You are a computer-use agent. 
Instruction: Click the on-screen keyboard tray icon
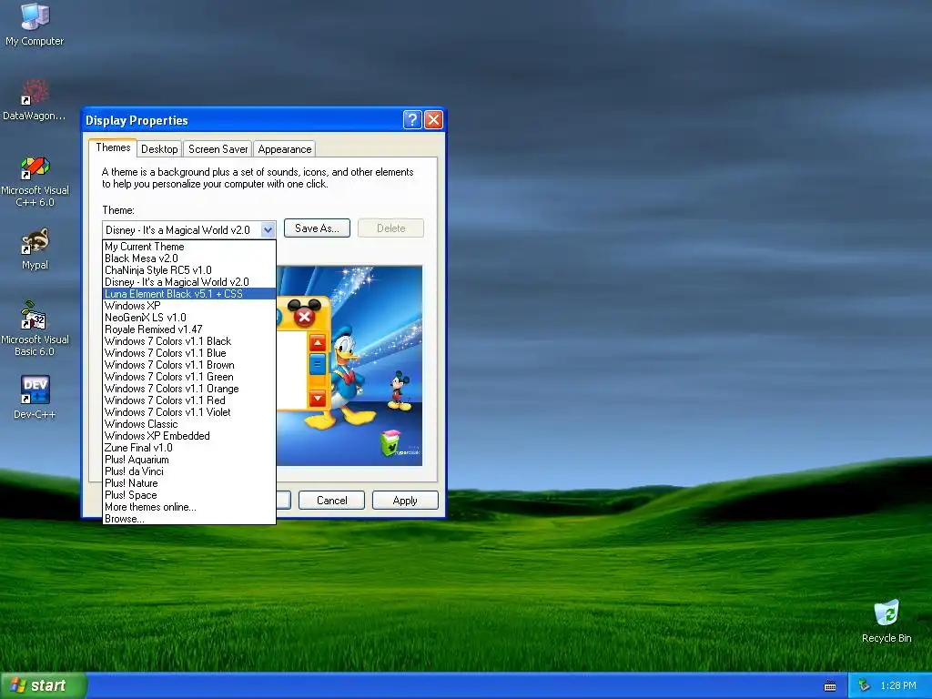click(x=830, y=686)
